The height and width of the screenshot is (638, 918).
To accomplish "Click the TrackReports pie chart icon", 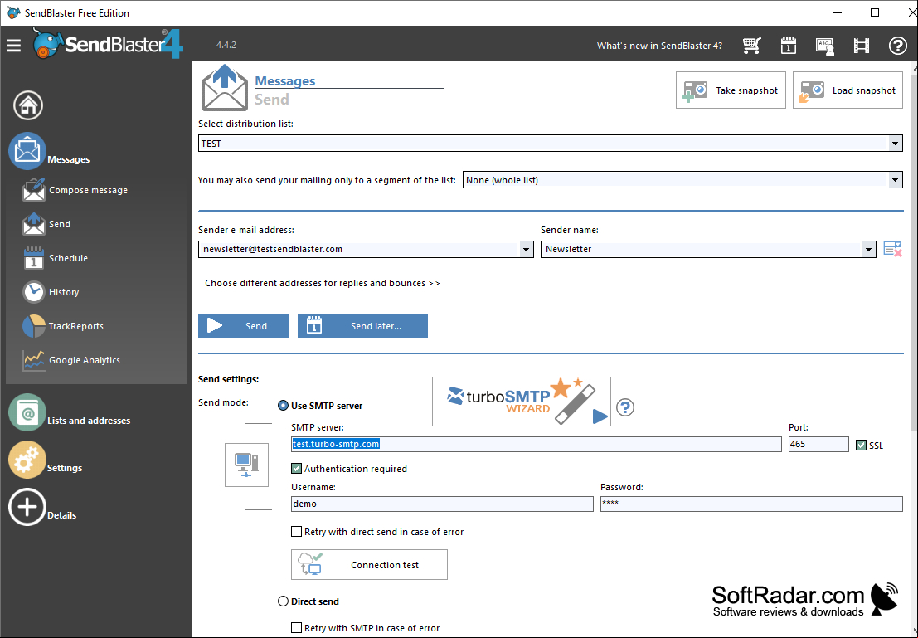I will [33, 326].
